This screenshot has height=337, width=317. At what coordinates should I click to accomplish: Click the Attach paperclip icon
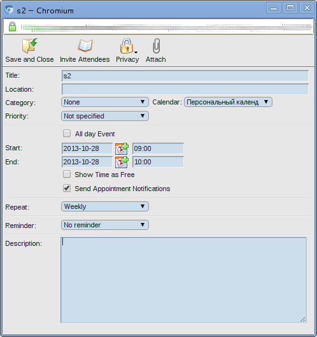[x=157, y=46]
